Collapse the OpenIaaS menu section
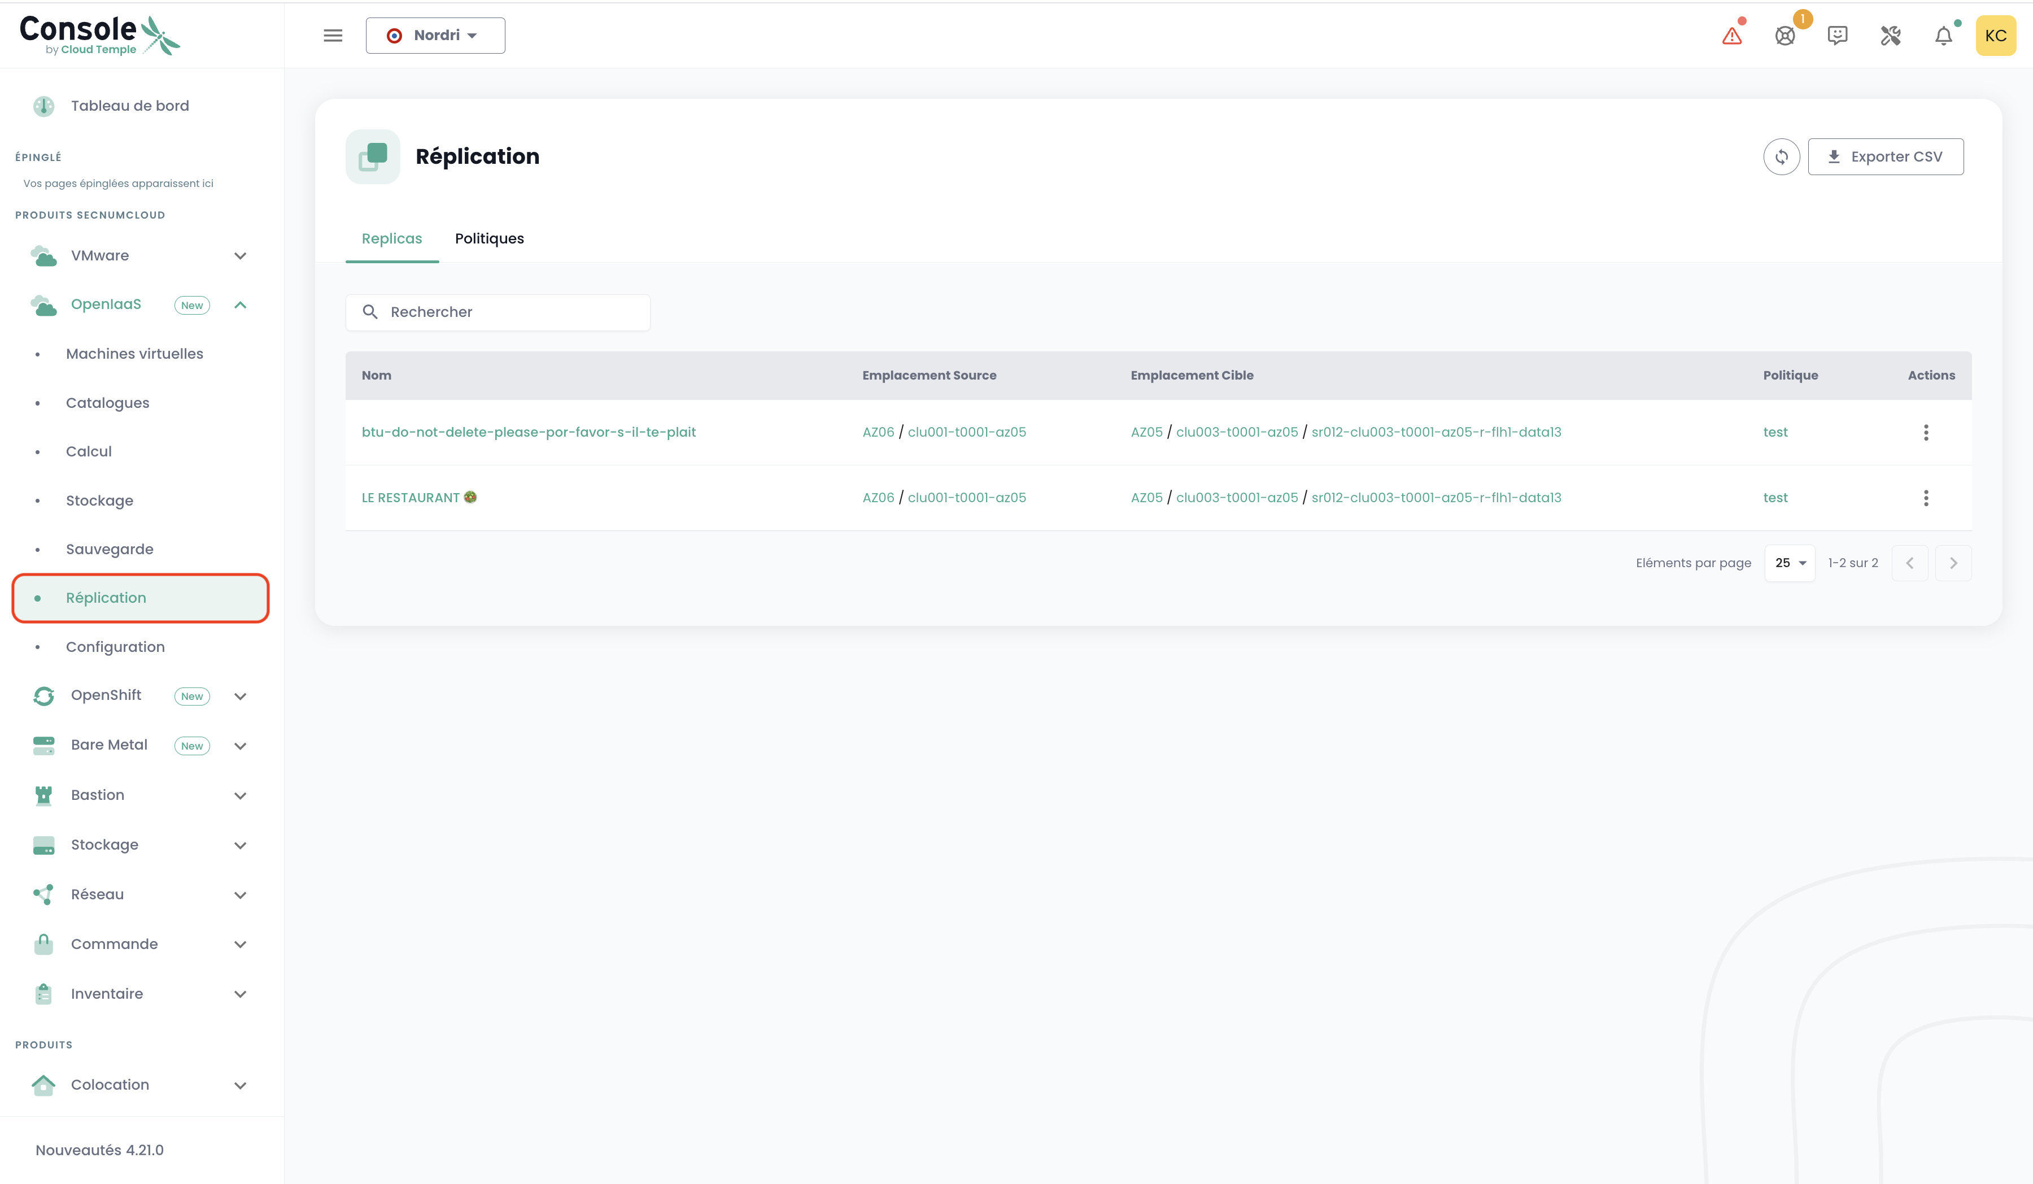 pyautogui.click(x=239, y=305)
